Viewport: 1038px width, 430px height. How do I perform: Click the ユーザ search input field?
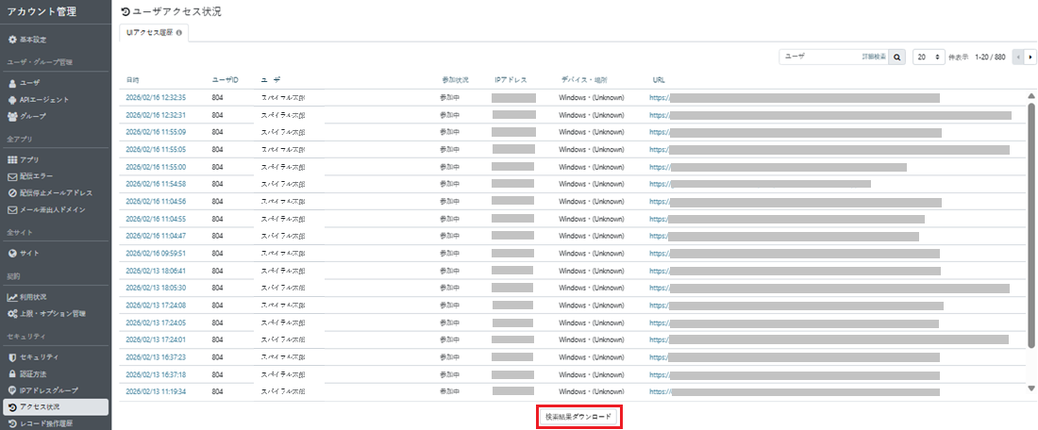coord(818,57)
